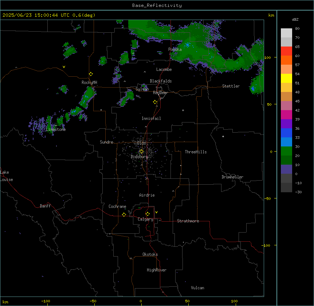Viewport: 314px width, 306px height.
Task: Click the white plus marker west of Drumheller region
Action: (x=223, y=136)
